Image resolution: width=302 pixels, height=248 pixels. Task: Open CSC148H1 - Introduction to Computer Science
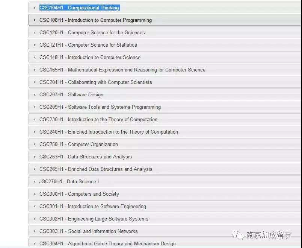(90, 57)
